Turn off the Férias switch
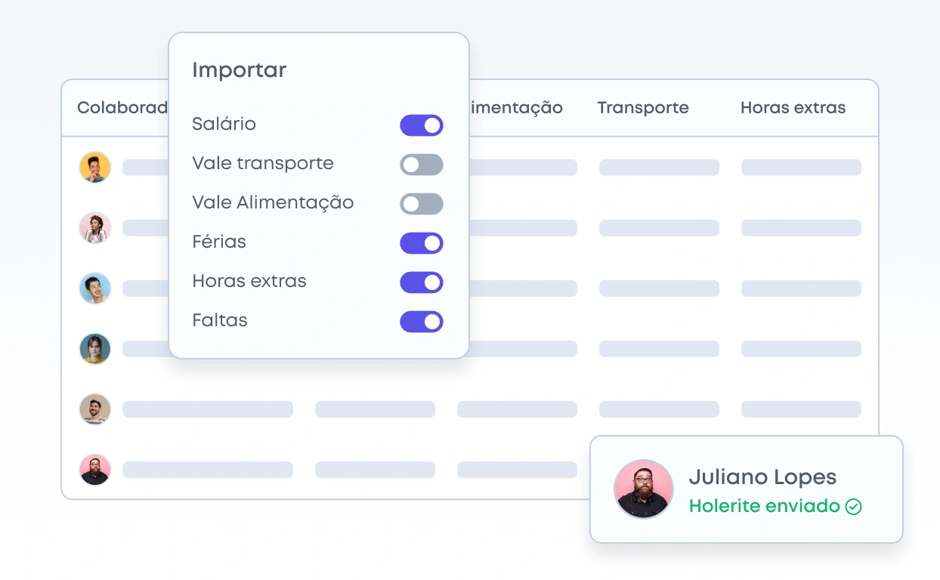 (421, 243)
